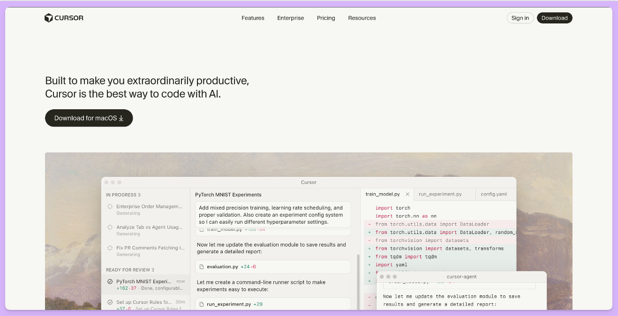Click the Sign in button
Screen dimensions: 618x316
click(520, 18)
